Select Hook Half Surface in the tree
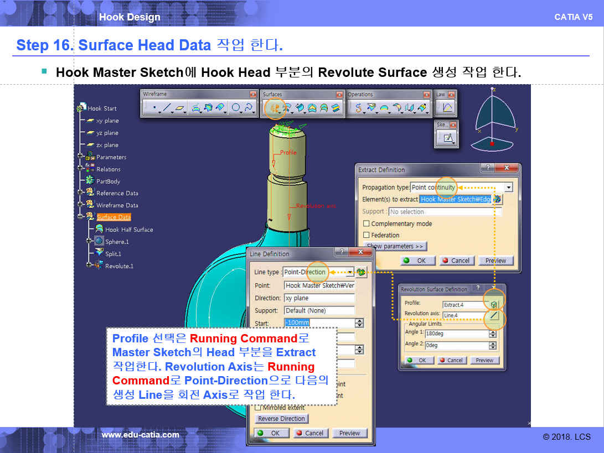604x453 pixels. pos(129,230)
